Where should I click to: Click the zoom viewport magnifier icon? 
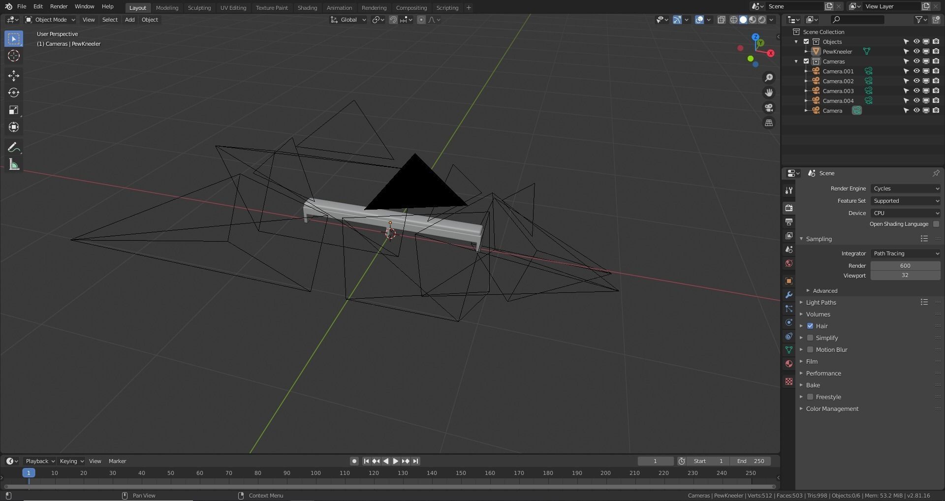pos(769,77)
